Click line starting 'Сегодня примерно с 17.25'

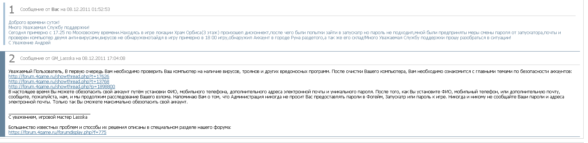tap(285, 33)
